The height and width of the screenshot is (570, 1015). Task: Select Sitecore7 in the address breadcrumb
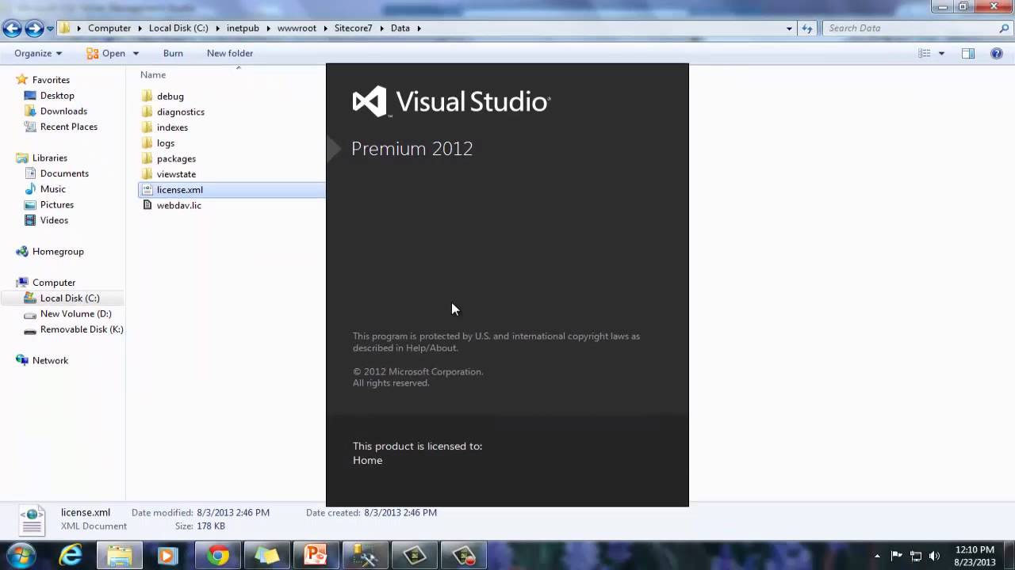[x=353, y=28]
